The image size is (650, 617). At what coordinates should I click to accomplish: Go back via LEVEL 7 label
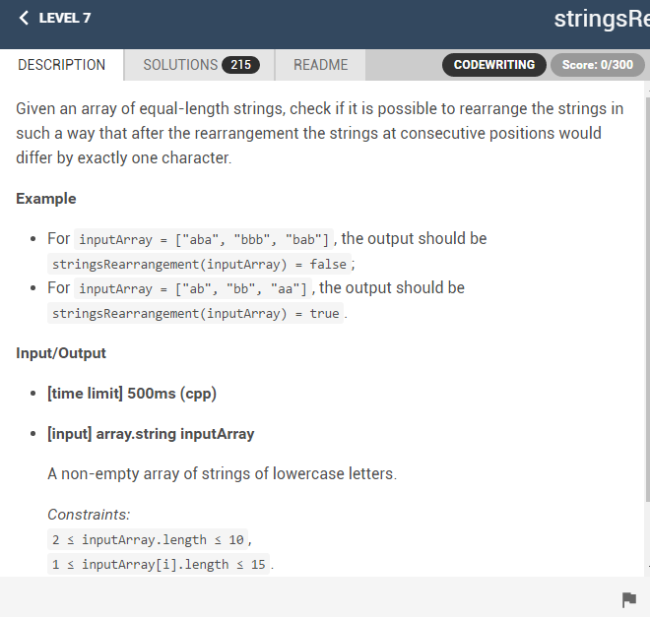pyautogui.click(x=65, y=19)
